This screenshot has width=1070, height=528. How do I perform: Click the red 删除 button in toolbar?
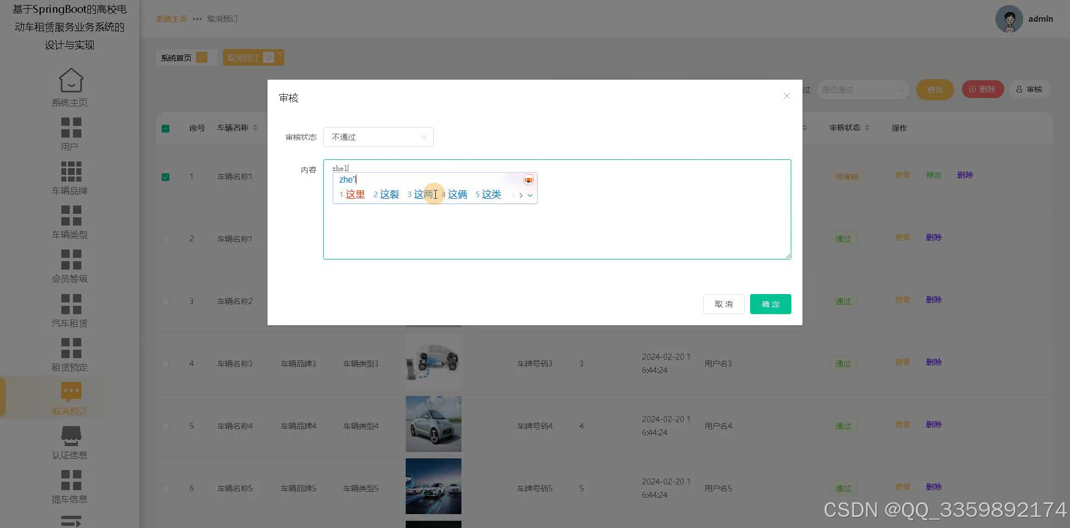point(983,89)
